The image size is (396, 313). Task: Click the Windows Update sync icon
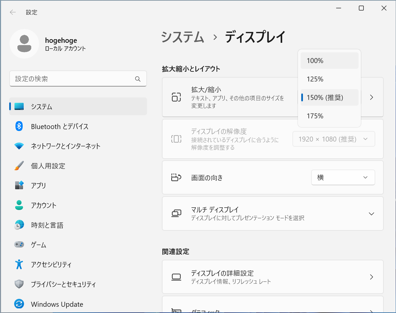pos(19,304)
